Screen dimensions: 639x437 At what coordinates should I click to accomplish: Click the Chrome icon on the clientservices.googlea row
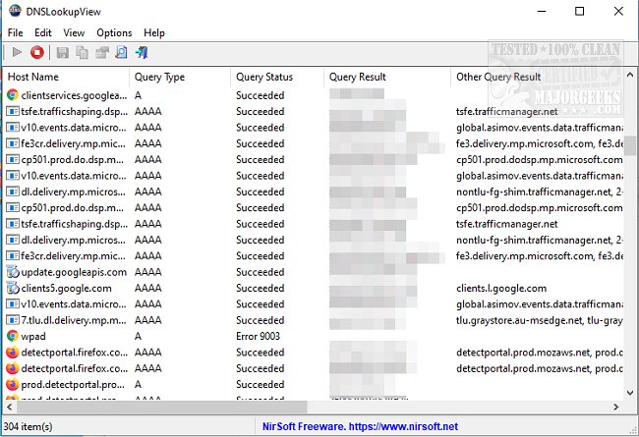coord(13,95)
